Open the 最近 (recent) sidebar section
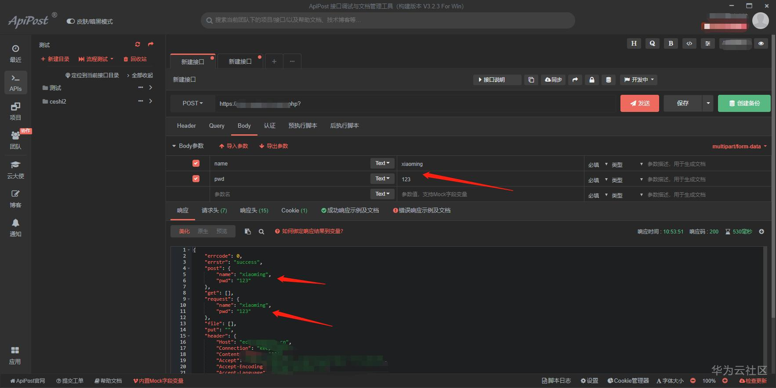The height and width of the screenshot is (388, 776). pos(15,54)
